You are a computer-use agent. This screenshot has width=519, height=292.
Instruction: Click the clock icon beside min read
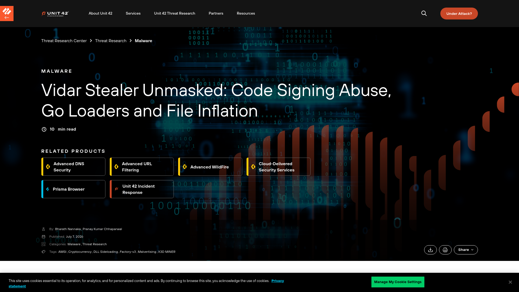tap(44, 129)
